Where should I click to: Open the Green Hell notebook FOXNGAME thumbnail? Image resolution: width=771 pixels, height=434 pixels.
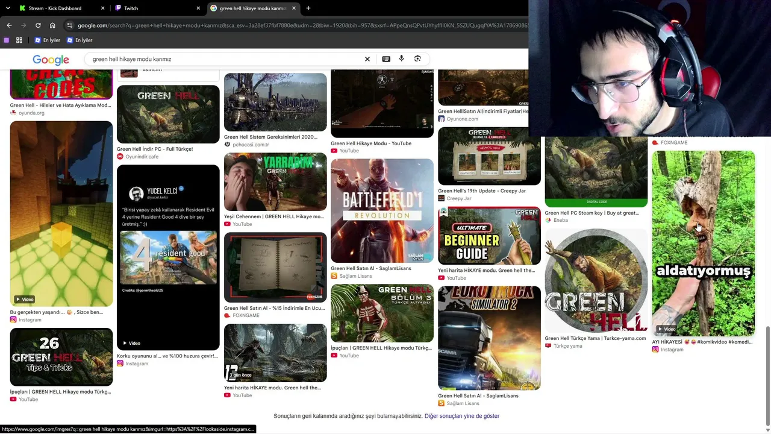(275, 267)
